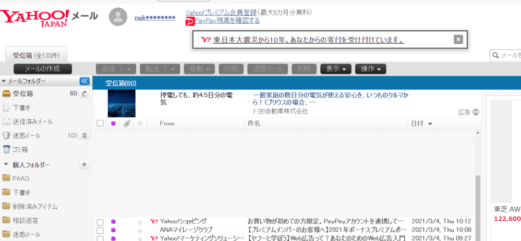The image size is (521, 241).
Task: Open the 表示 dropdown menu
Action: (336, 69)
